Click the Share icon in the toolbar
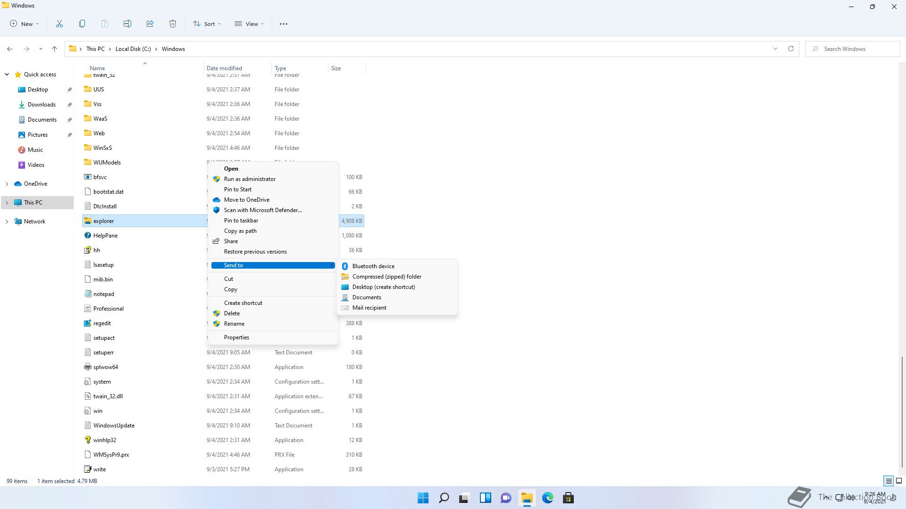Viewport: 906px width, 509px height. [150, 24]
